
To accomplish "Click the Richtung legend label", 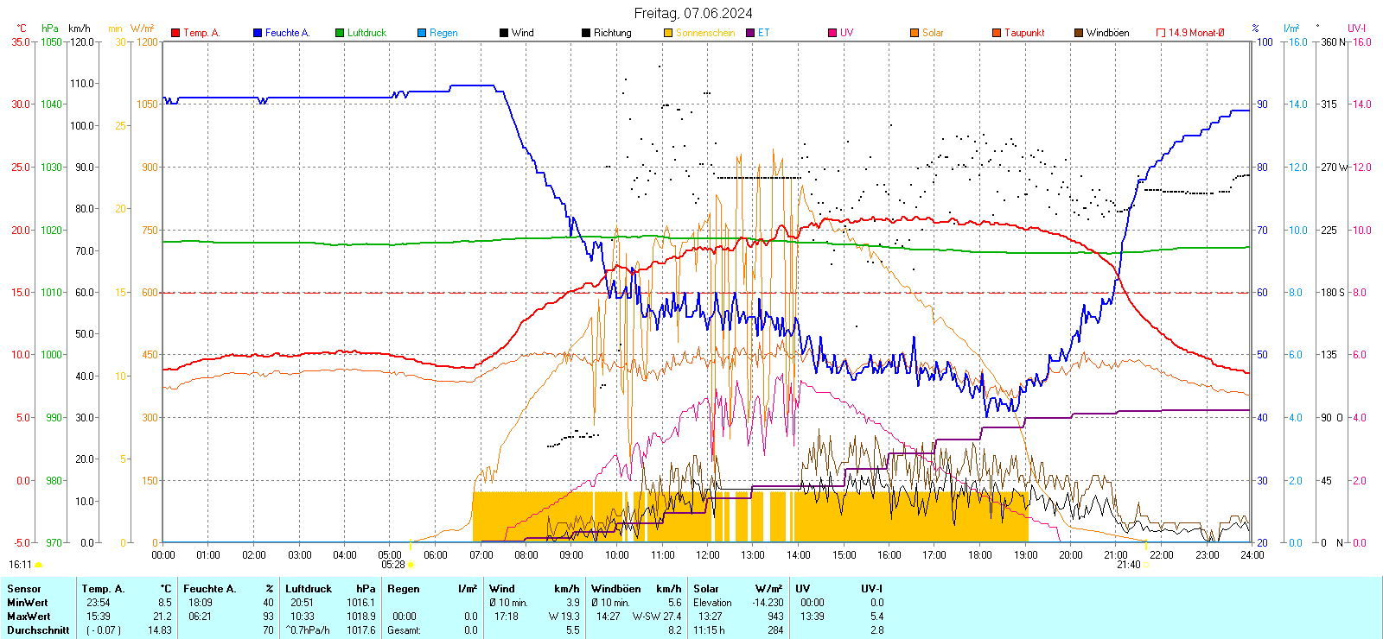I will click(x=612, y=33).
